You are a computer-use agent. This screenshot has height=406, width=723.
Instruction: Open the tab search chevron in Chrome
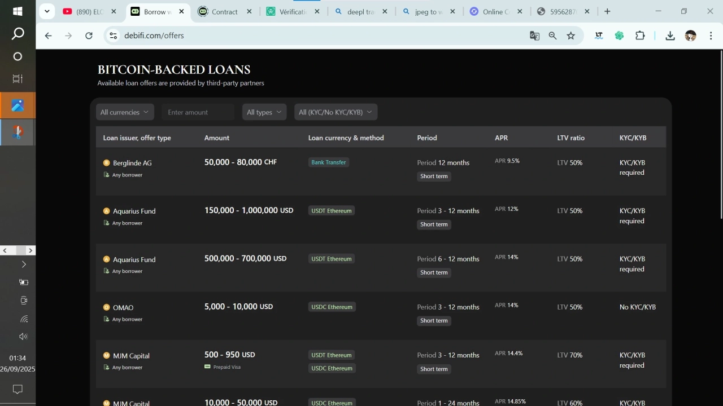coord(47,11)
